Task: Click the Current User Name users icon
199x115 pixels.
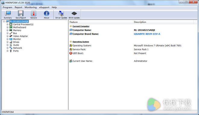Action: pyautogui.click(x=71, y=61)
